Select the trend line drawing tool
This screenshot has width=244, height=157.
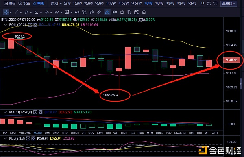(x=16, y=12)
